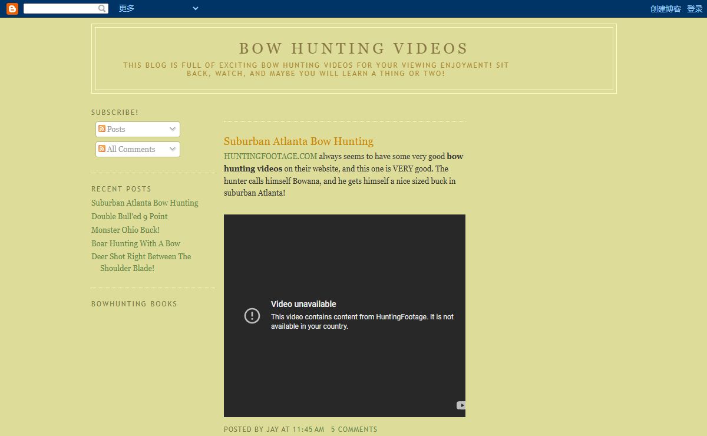The width and height of the screenshot is (707, 436).
Task: Click the search magnifier icon in navbar
Action: coord(103,8)
